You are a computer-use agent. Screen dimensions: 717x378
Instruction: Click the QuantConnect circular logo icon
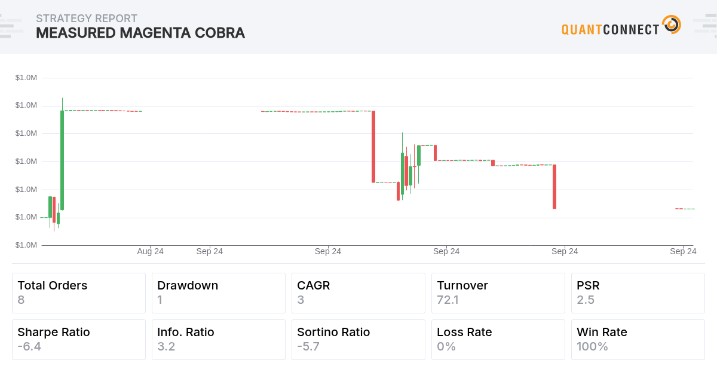672,25
